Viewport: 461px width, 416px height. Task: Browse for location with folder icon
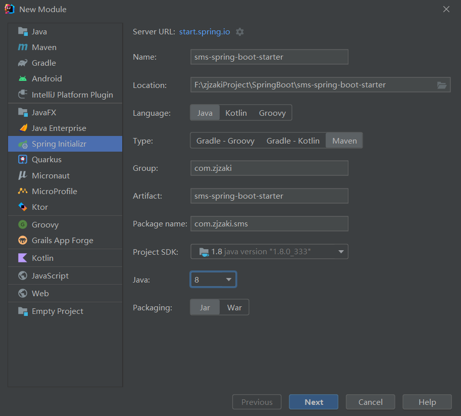coord(442,85)
